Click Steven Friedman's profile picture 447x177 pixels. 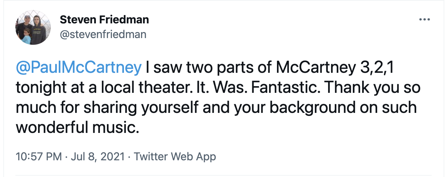point(32,29)
